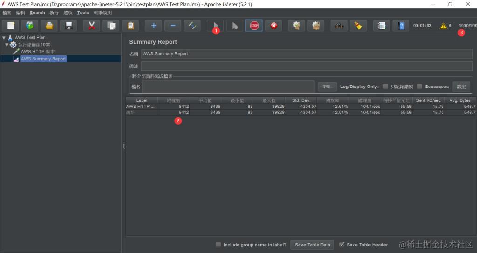Open the 執行 menu
The image size is (477, 253).
[x=54, y=13]
